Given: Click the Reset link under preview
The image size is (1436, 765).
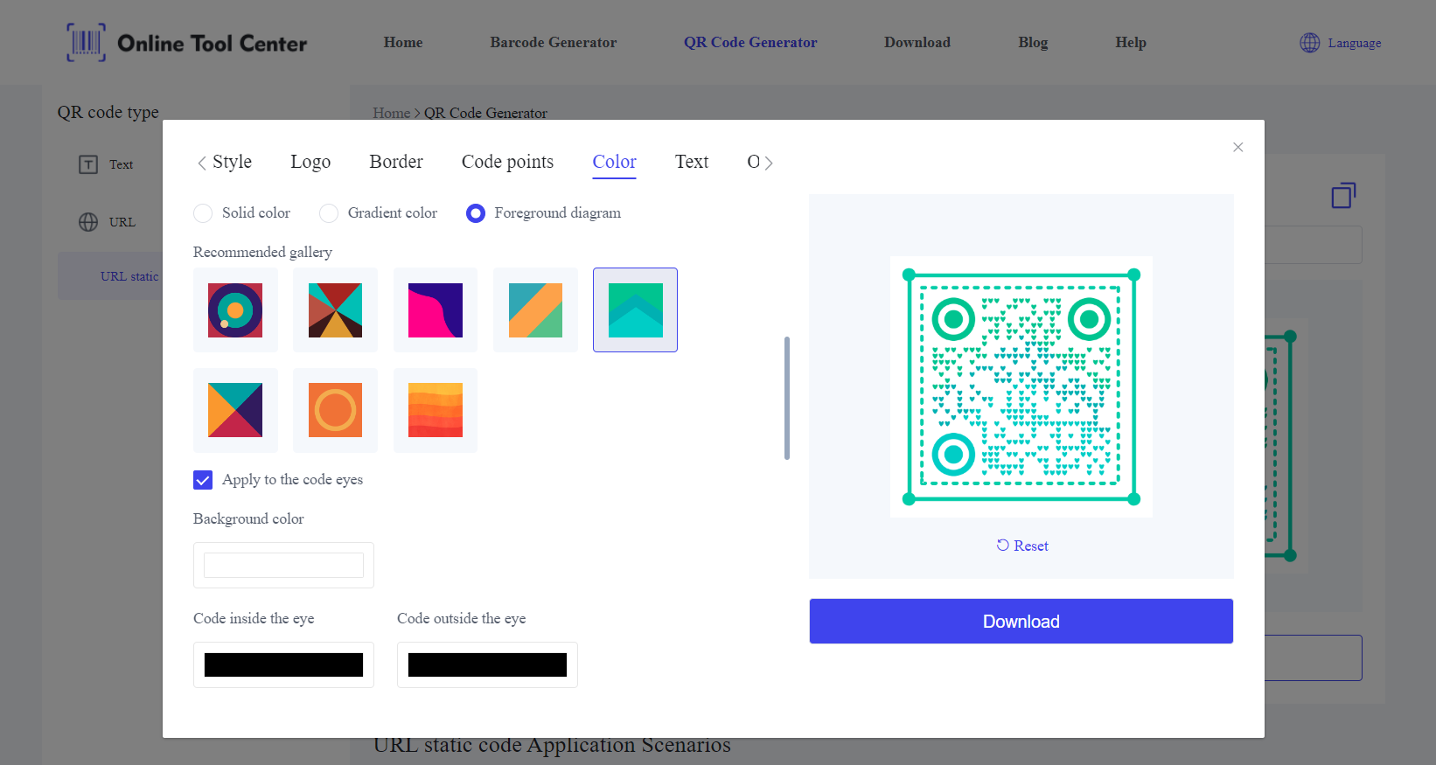Looking at the screenshot, I should pyautogui.click(x=1022, y=546).
